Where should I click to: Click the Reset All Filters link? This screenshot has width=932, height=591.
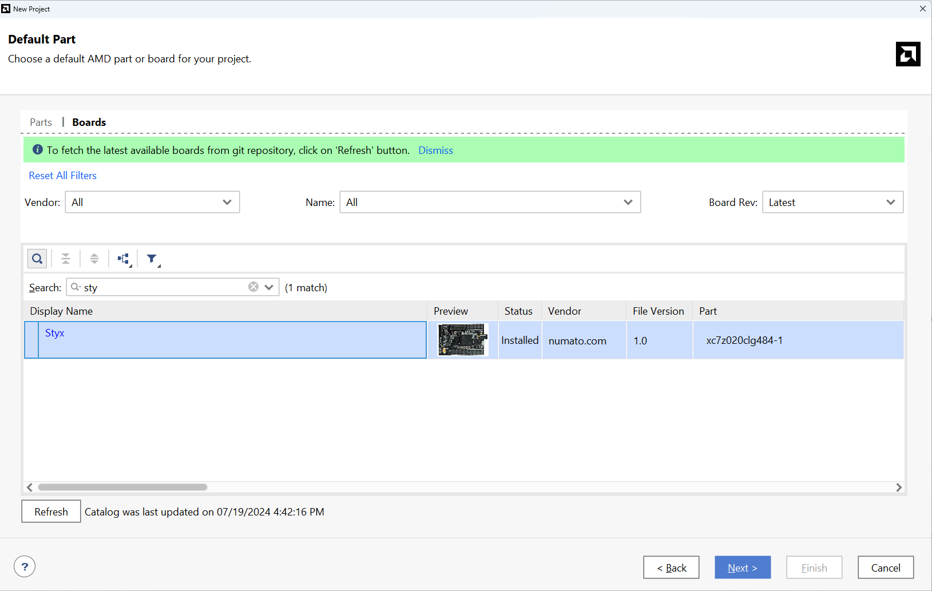(63, 176)
